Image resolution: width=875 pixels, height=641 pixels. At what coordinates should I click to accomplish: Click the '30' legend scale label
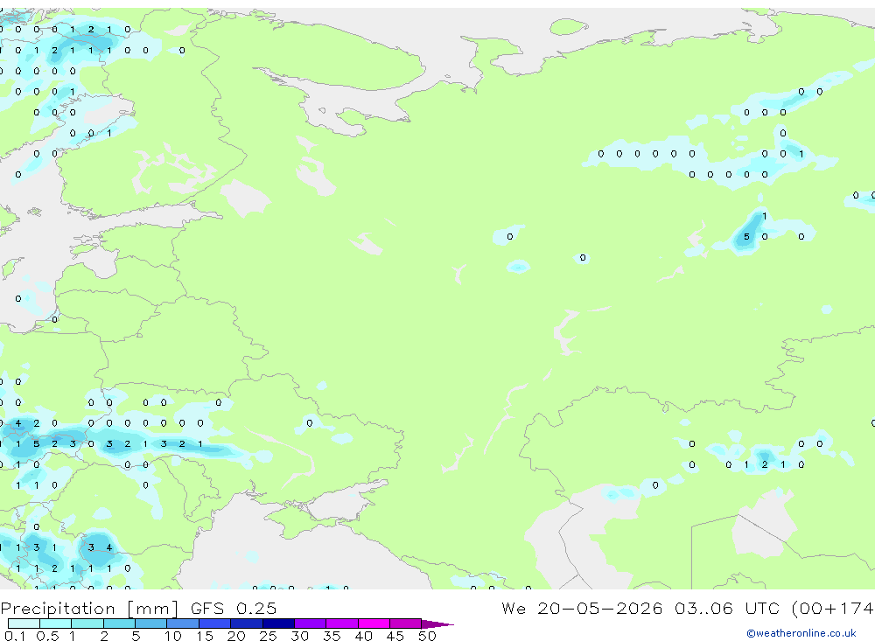tap(300, 636)
